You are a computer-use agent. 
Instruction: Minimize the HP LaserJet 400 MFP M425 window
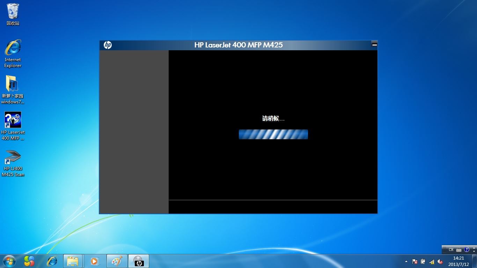coord(374,44)
